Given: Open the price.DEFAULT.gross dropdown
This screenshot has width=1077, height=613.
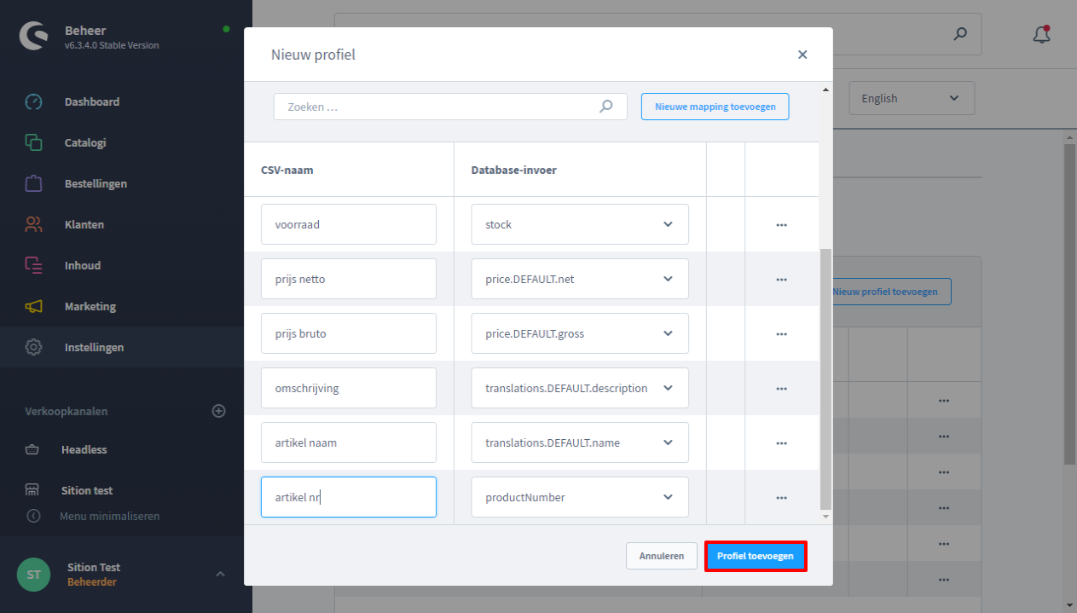Looking at the screenshot, I should coord(668,333).
